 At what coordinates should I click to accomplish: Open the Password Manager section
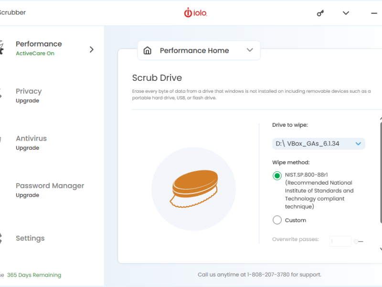point(50,186)
